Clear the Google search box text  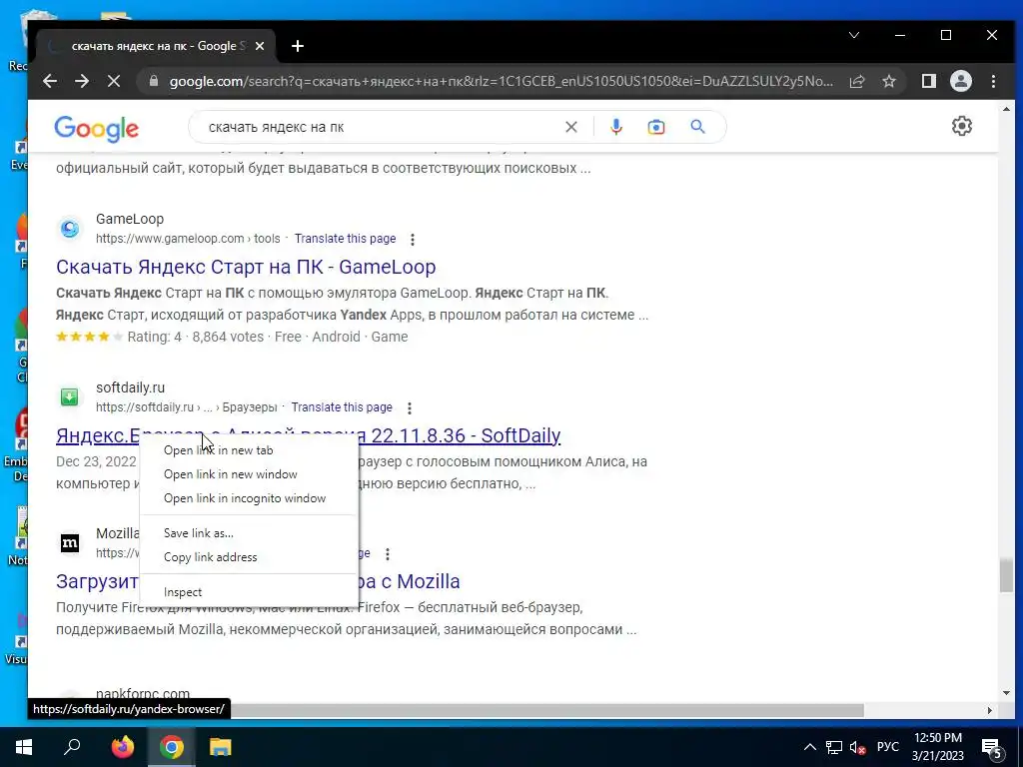[x=570, y=127]
